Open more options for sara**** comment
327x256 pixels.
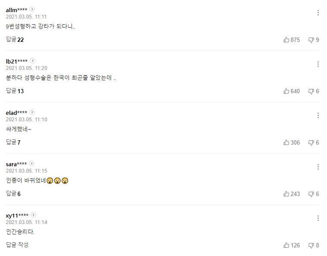(318, 167)
